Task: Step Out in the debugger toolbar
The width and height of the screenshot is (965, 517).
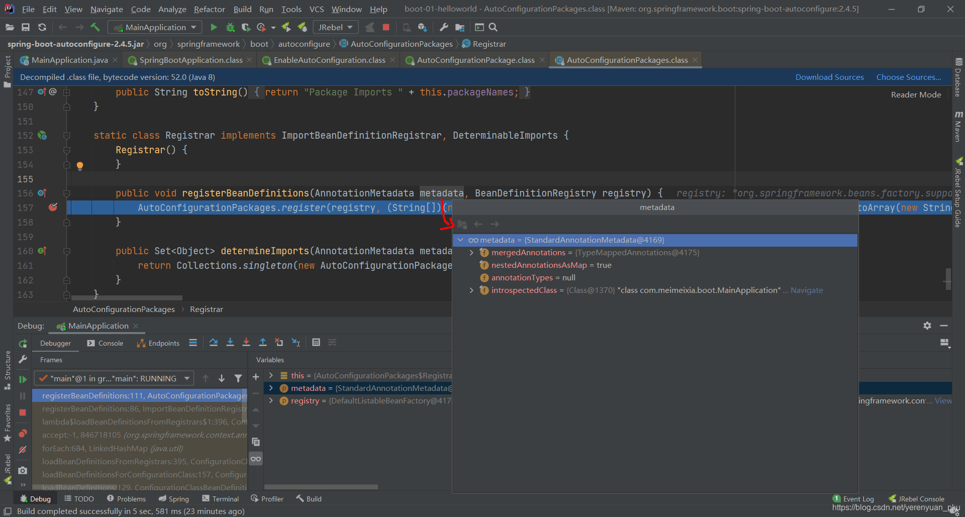Action: (x=262, y=342)
